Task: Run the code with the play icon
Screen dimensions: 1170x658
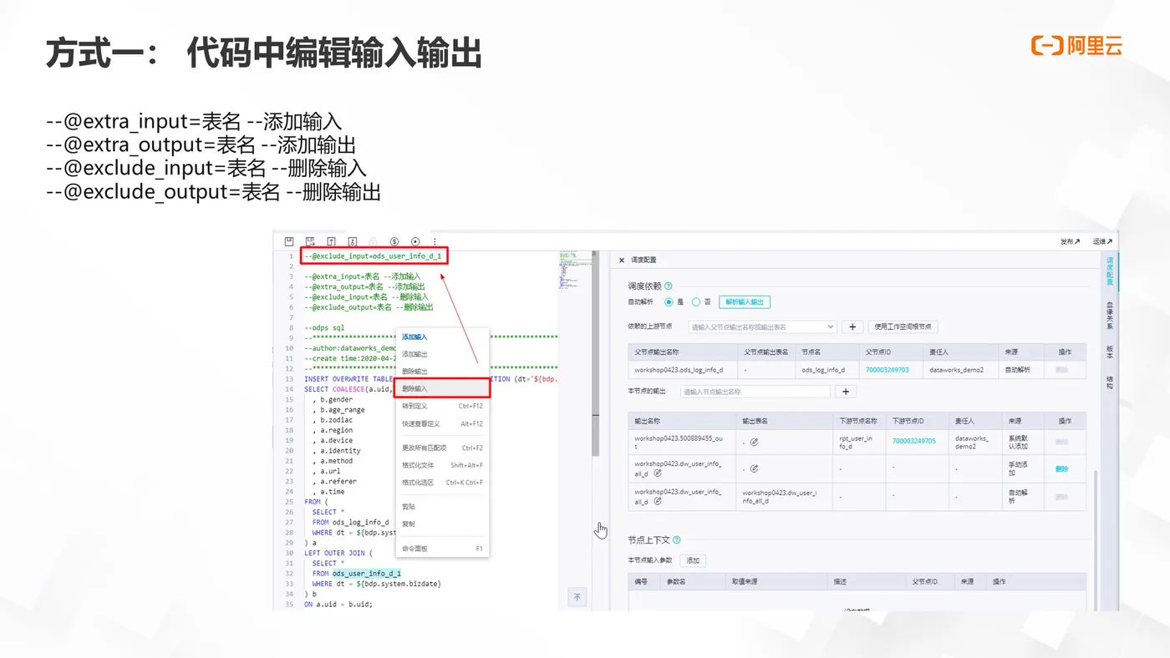Action: (x=415, y=241)
